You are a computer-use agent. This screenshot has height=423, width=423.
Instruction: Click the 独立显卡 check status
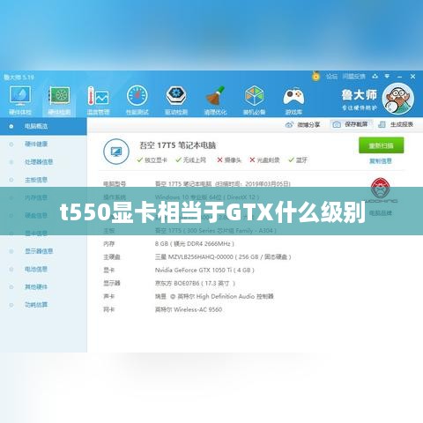(152, 160)
